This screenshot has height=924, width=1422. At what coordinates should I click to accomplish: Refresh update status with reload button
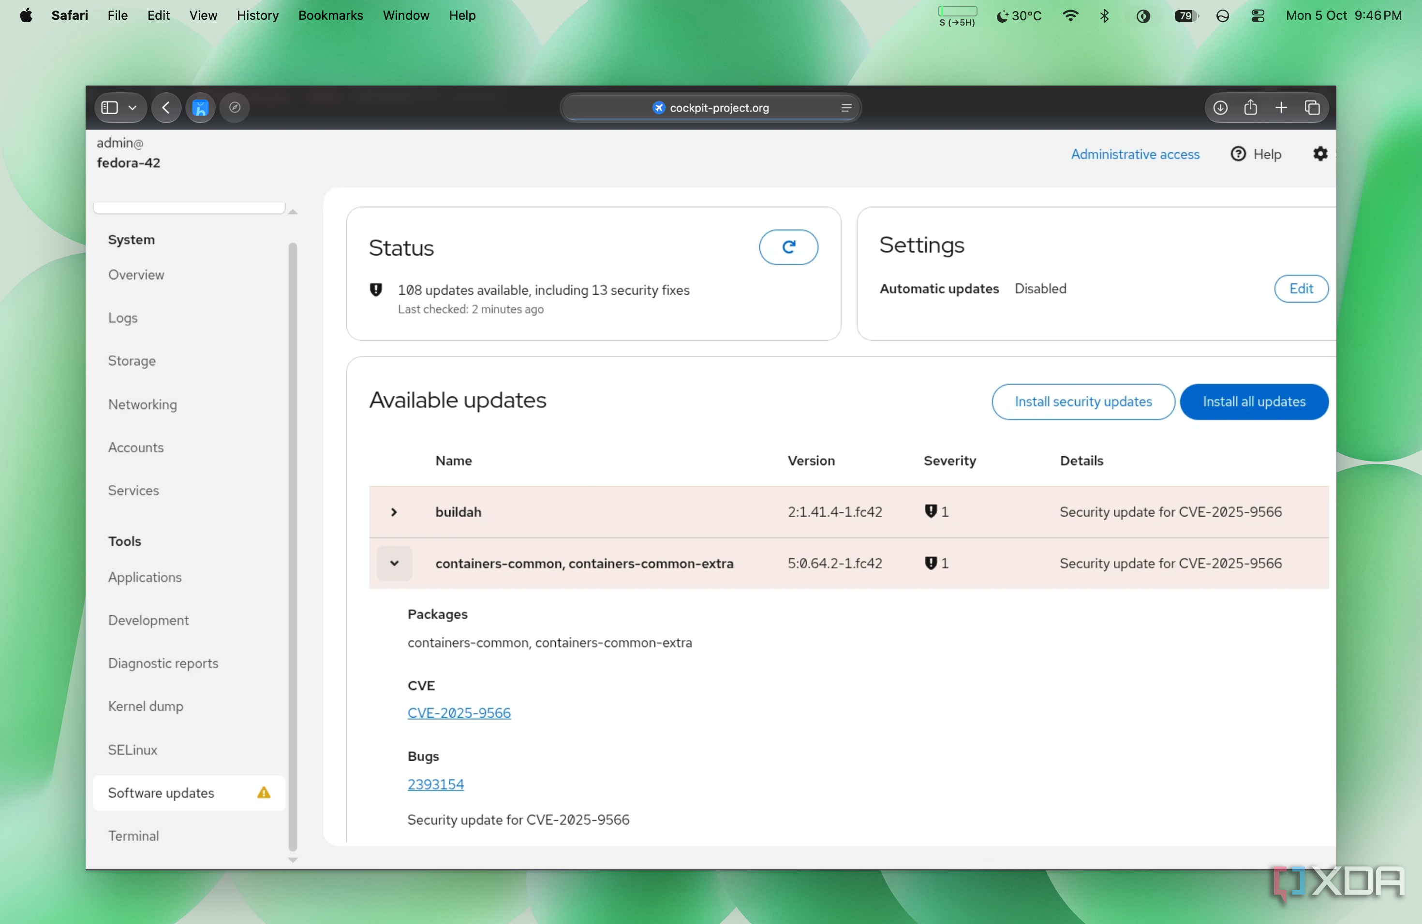pyautogui.click(x=788, y=247)
